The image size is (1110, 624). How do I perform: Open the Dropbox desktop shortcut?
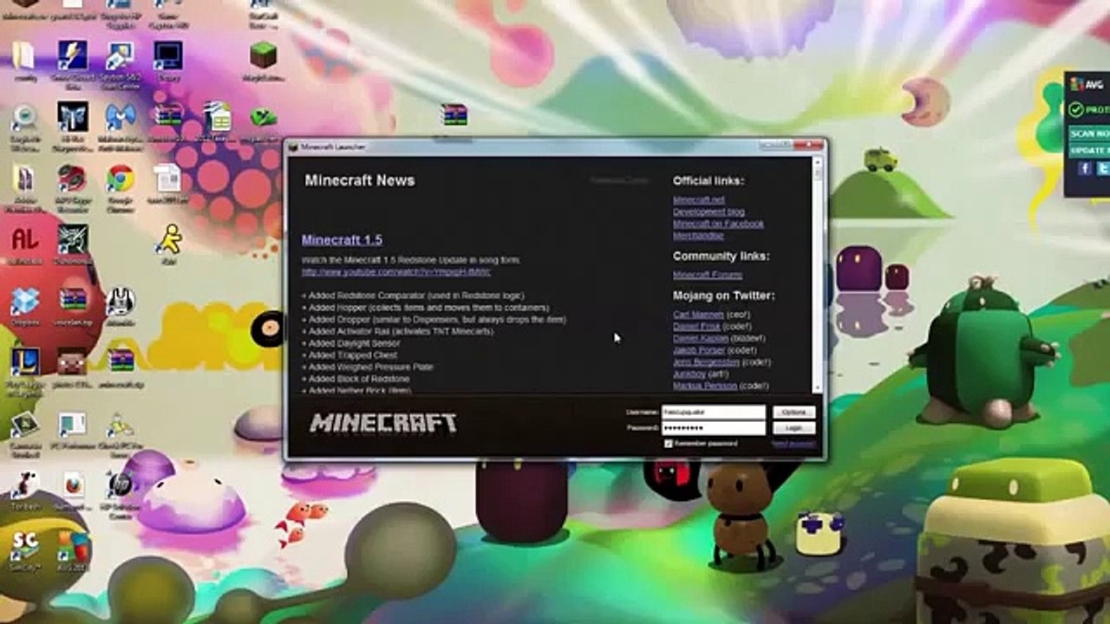(x=24, y=302)
